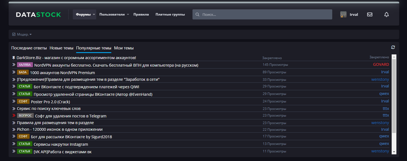This screenshot has width=407, height=161.
Task: Switch to Последние ответы tab
Action: click(x=29, y=48)
